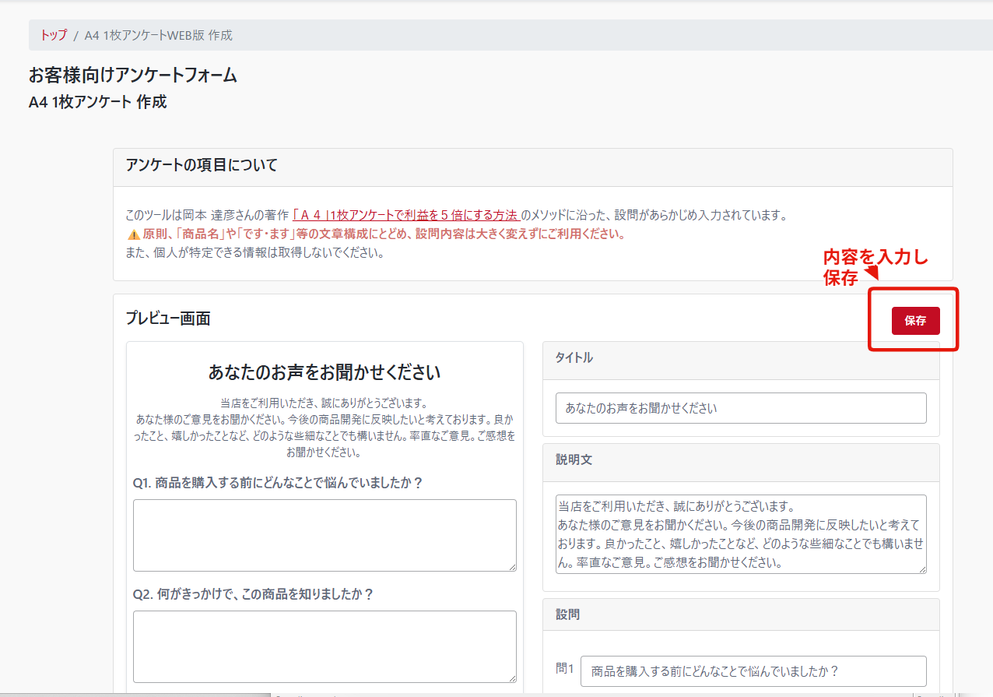Screen dimensions: 993x697
Task: Grab the Q2 answer box resize handle
Action: [512, 678]
